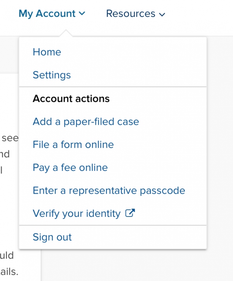Choose Add a paper-filed case
Viewport: 233px width, 281px height.
pyautogui.click(x=86, y=122)
